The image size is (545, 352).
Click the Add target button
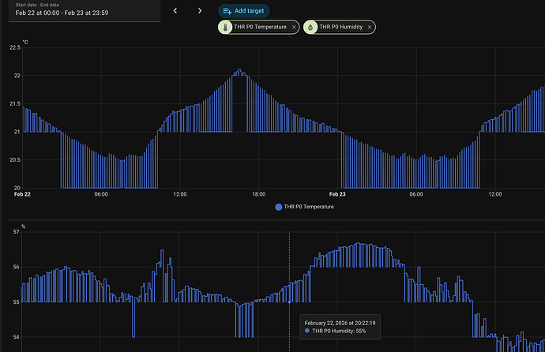coord(244,11)
